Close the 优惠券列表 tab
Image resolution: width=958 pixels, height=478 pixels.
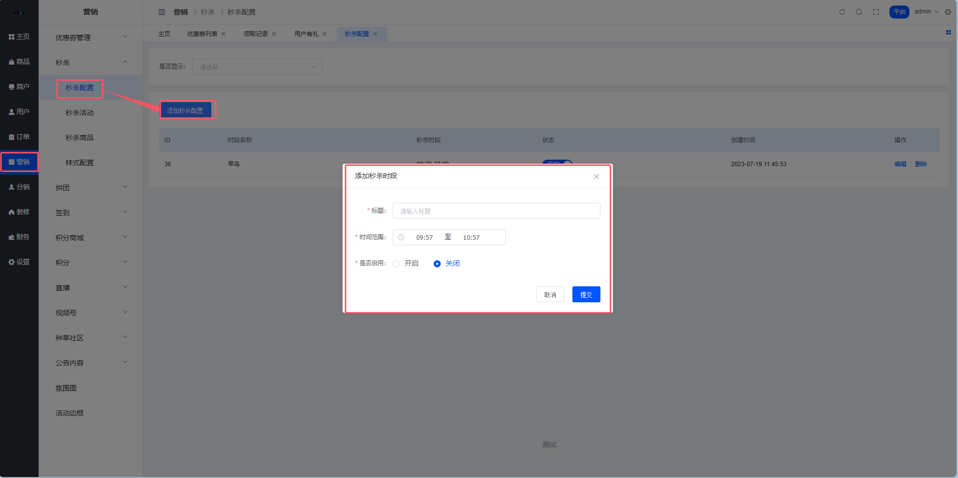(x=223, y=34)
